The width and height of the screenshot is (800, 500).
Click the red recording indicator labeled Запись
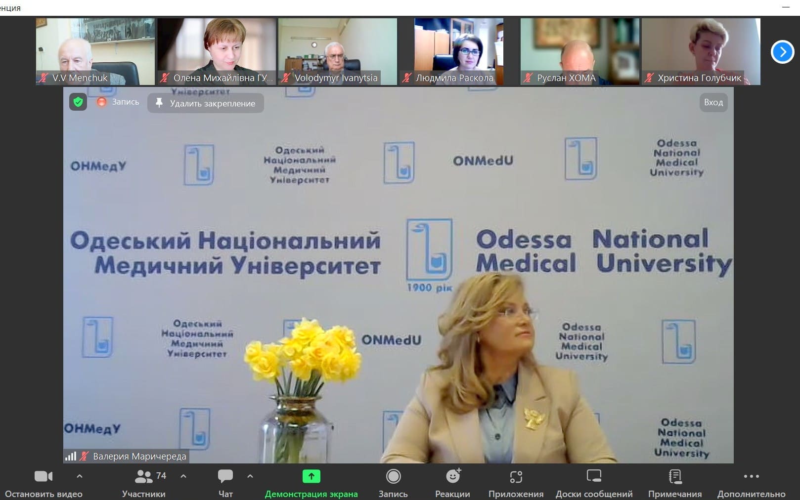point(118,102)
